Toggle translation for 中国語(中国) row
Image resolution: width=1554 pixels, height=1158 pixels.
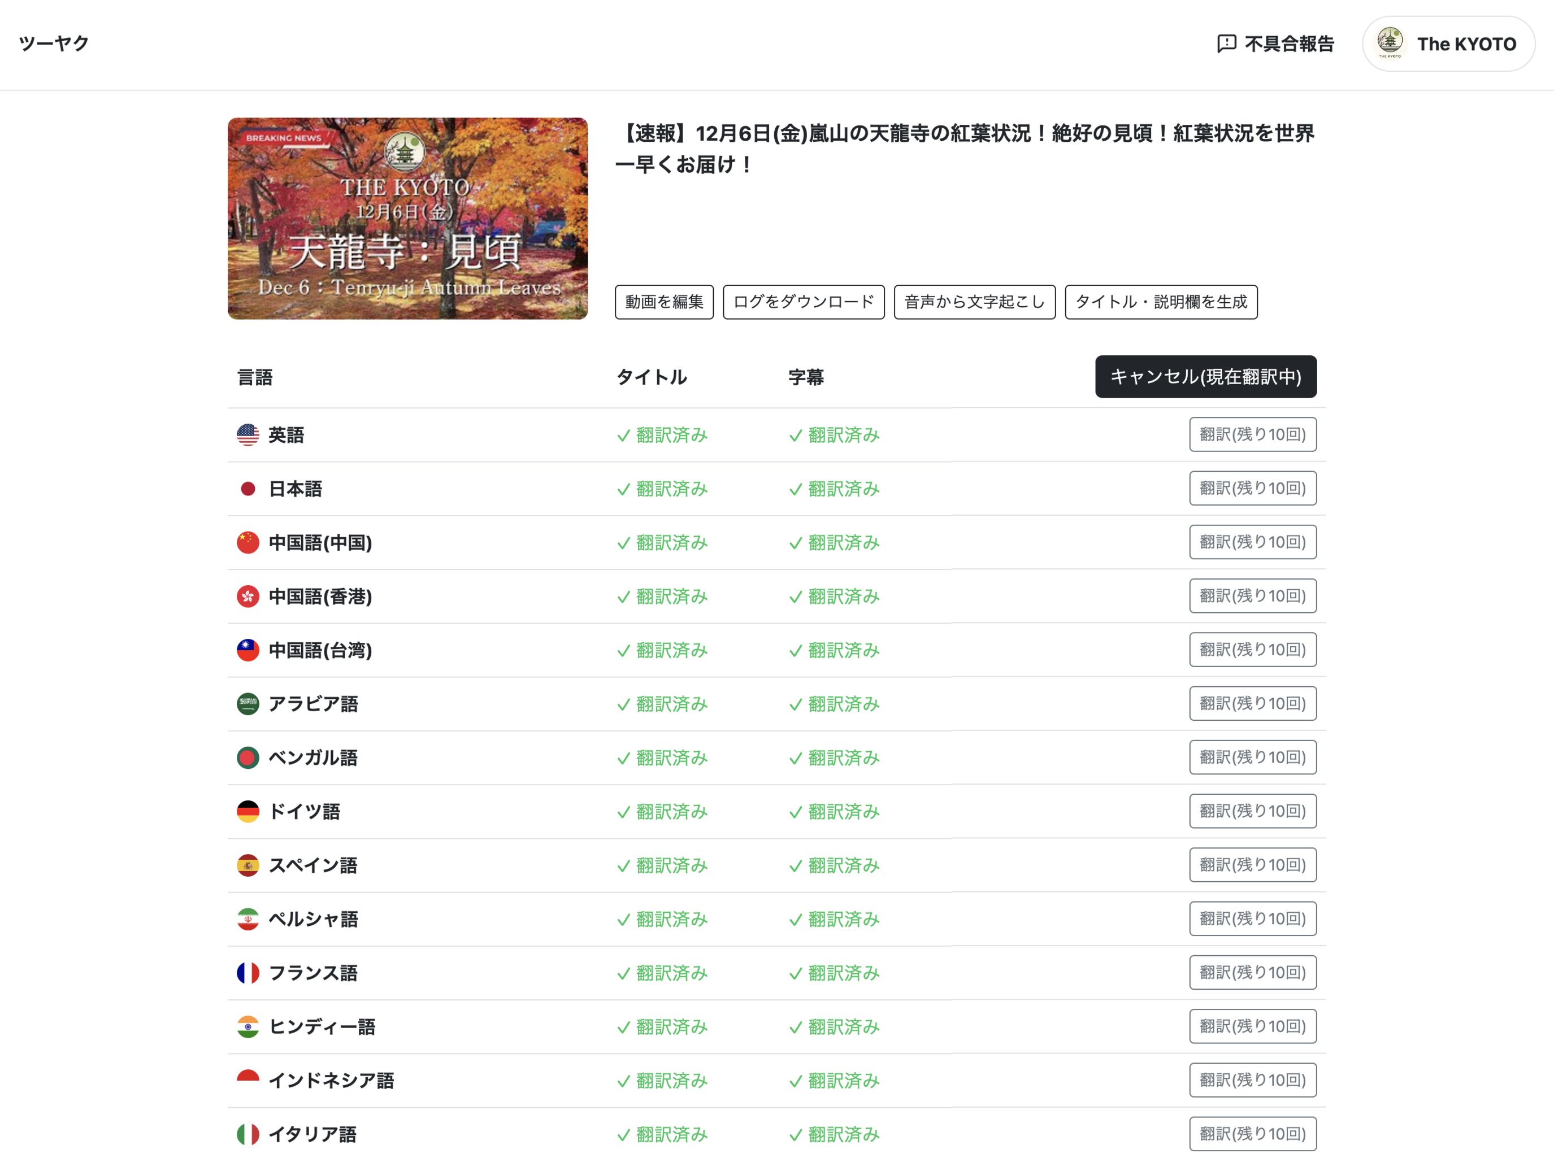coord(1252,541)
